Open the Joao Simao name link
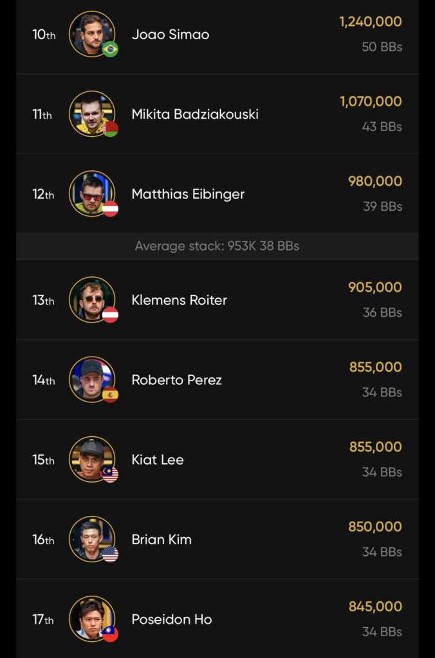Viewport: 435px width, 658px height. pos(171,35)
